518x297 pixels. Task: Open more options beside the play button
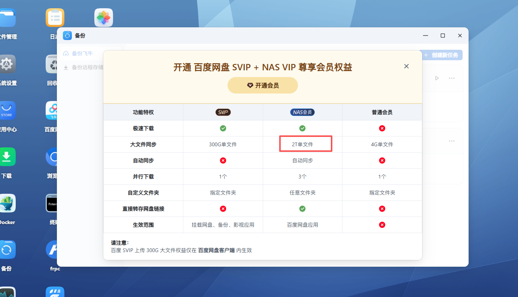pos(452,78)
